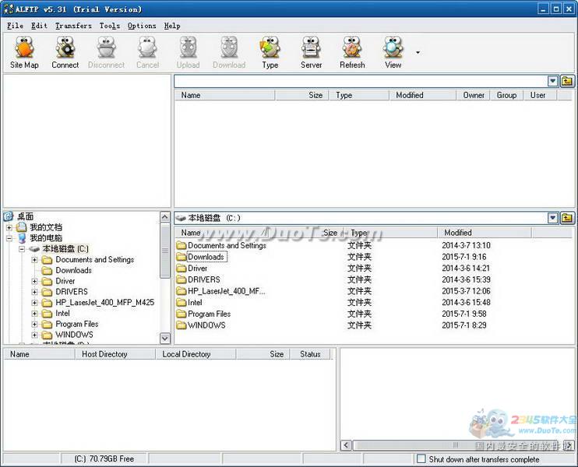
Task: Click the Refresh toolbar icon
Action: point(352,52)
